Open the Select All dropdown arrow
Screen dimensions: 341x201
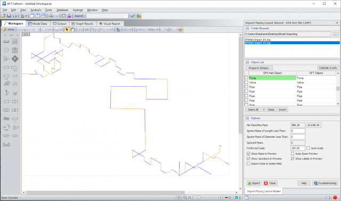[264, 110]
